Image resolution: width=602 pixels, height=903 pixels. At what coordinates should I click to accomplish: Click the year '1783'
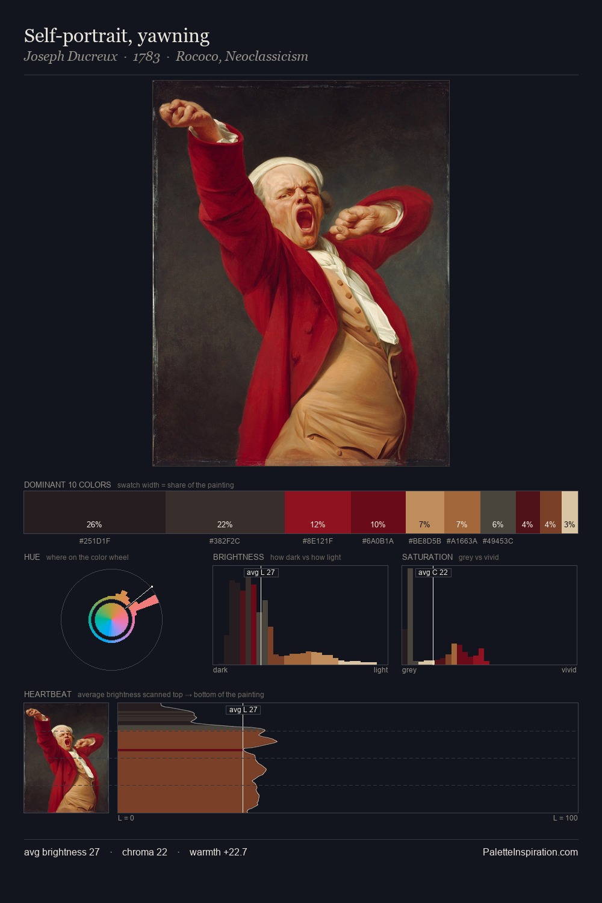click(146, 57)
